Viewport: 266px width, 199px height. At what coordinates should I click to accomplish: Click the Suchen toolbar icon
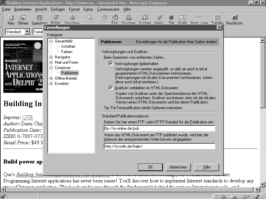145,20
